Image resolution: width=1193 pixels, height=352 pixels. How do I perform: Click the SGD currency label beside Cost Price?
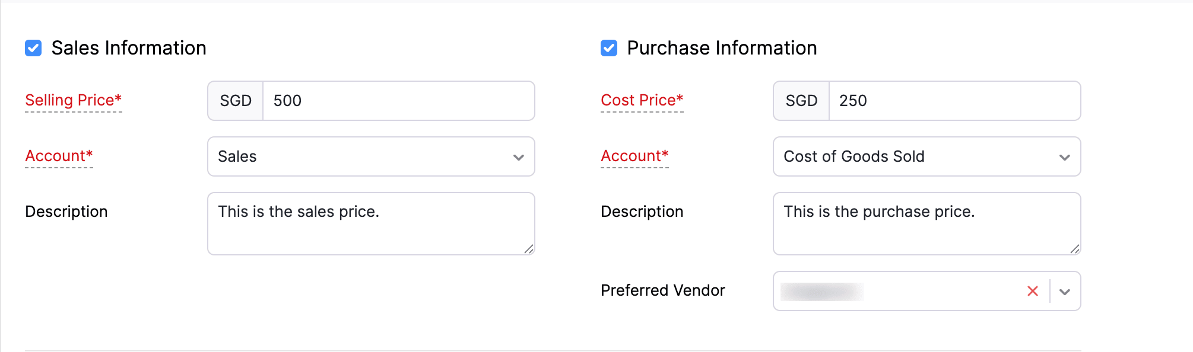click(x=800, y=101)
